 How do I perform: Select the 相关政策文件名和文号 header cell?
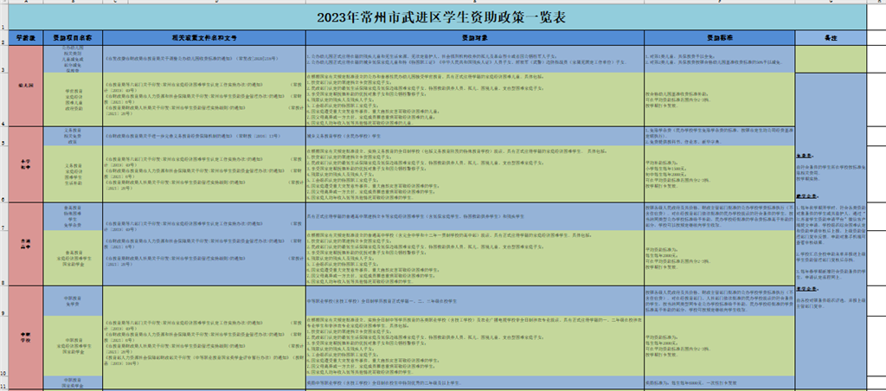[204, 38]
